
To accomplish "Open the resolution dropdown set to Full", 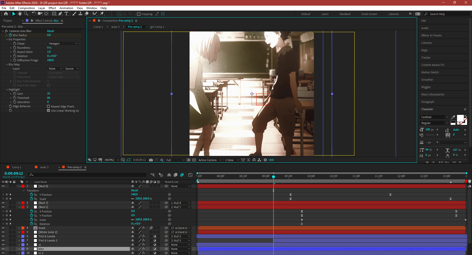I will coord(175,160).
